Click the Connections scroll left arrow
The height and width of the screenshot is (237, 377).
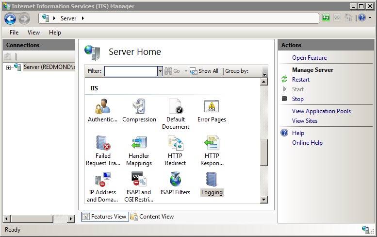click(6, 219)
